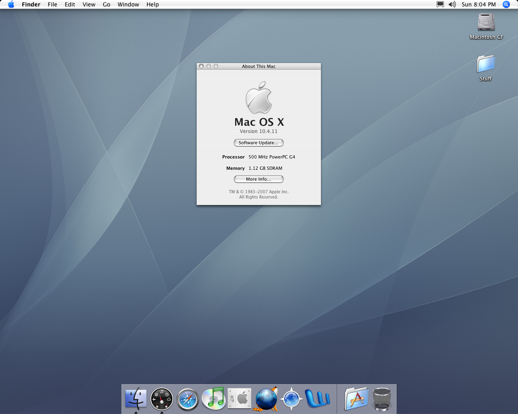
Task: Open Finder from the dock
Action: pyautogui.click(x=136, y=399)
